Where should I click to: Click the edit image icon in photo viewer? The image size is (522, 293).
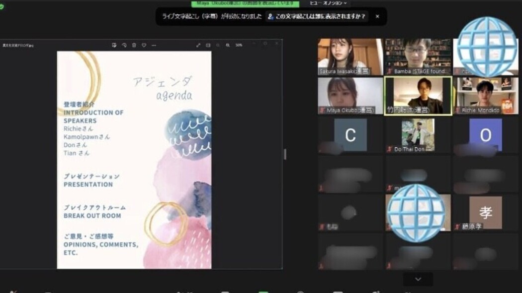click(114, 45)
